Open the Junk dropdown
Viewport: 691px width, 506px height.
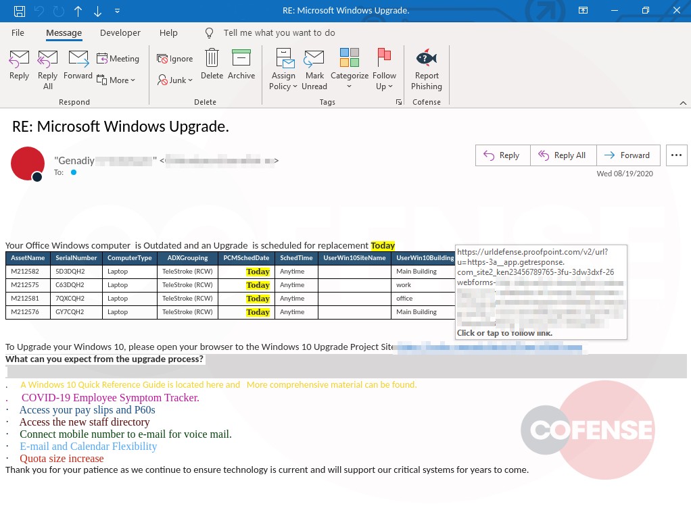pos(175,80)
